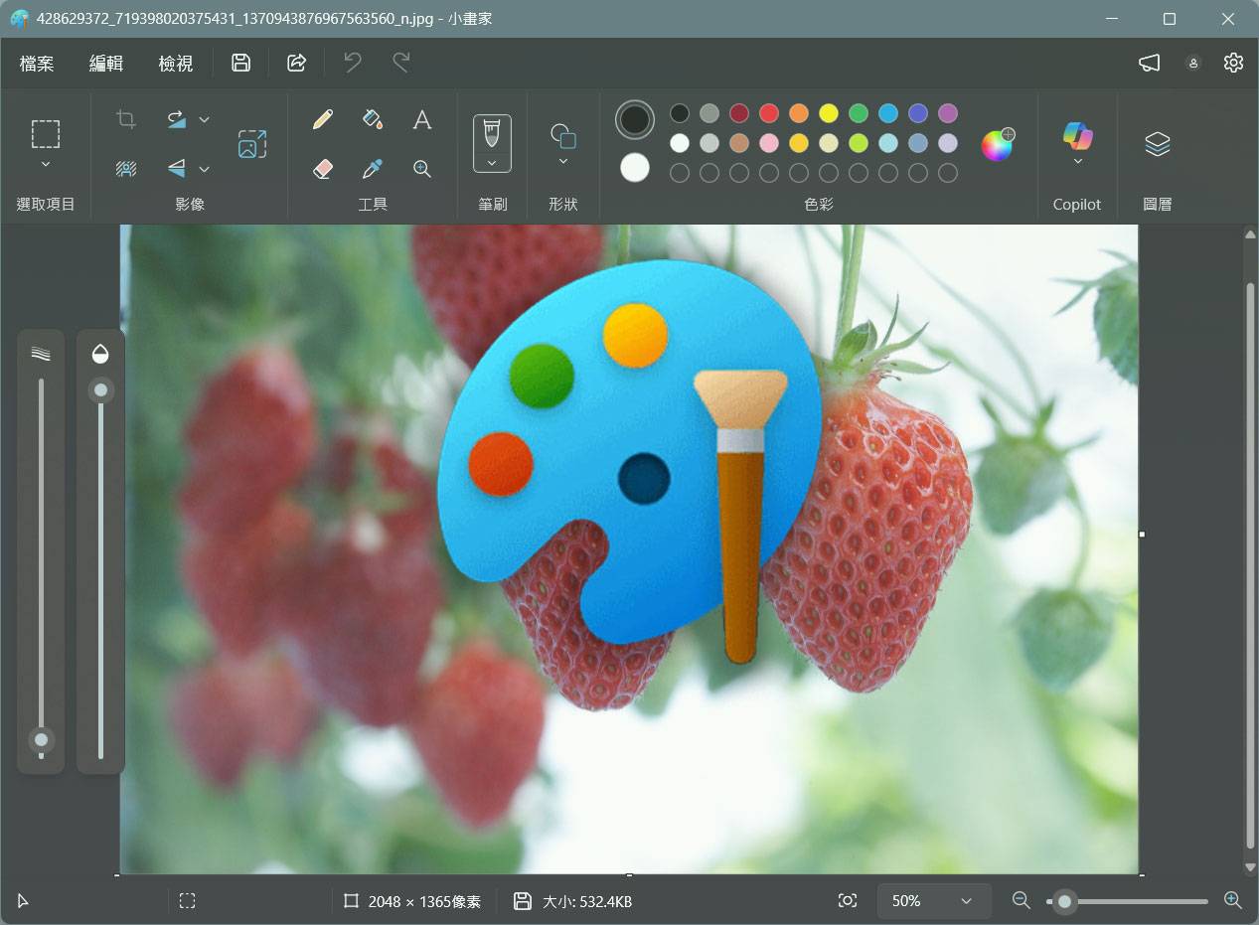Select the Fill with color tool
The height and width of the screenshot is (925, 1259).
(373, 118)
